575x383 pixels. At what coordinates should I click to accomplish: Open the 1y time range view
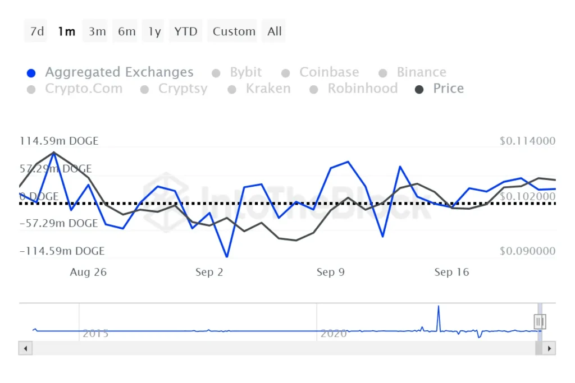153,31
